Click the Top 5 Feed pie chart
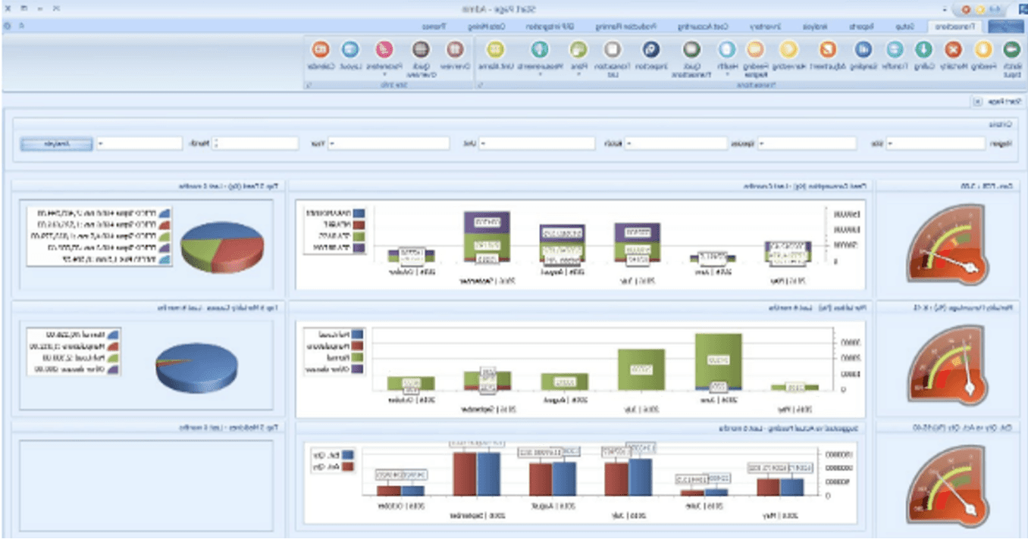The height and width of the screenshot is (539, 1028). coord(223,247)
